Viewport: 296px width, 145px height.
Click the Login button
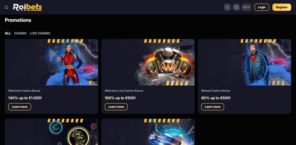coord(262,7)
